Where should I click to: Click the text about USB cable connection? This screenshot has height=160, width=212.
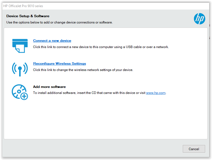coord(101,47)
